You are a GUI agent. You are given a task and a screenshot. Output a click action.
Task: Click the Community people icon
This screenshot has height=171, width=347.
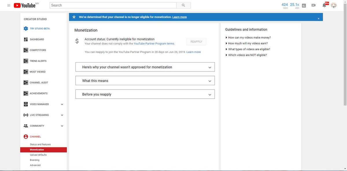[26, 126]
